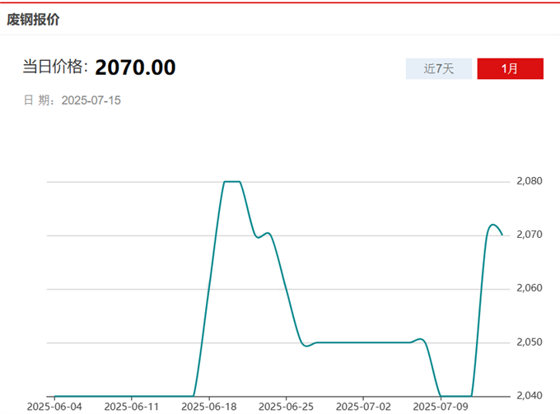560x414 pixels.
Task: Click the 2025-07-09 x-axis date label
Action: [x=441, y=407]
